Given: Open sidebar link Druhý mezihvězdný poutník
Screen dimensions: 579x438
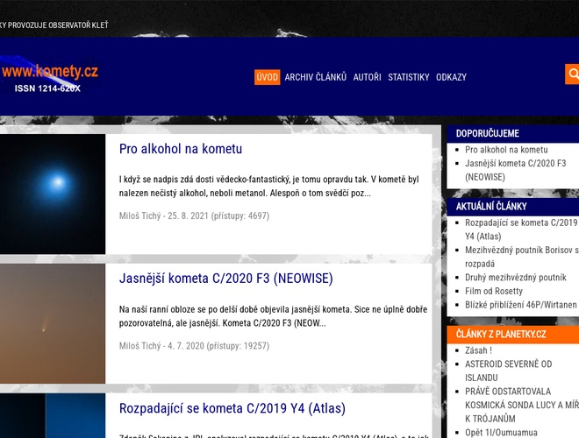Looking at the screenshot, I should 516,278.
